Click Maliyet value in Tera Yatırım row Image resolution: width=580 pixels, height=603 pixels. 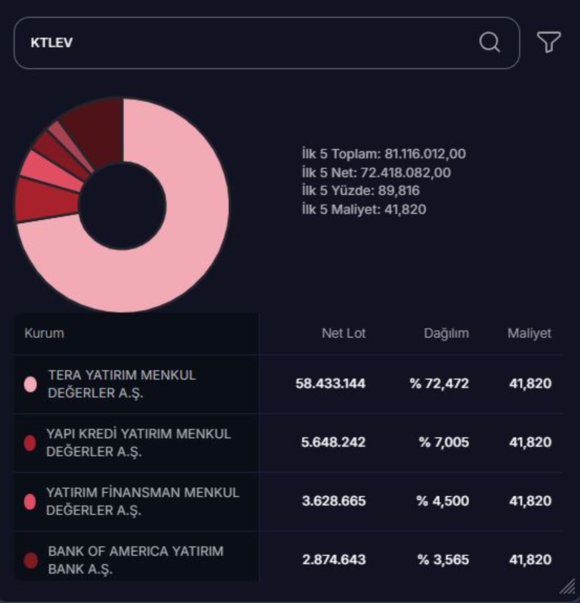530,384
